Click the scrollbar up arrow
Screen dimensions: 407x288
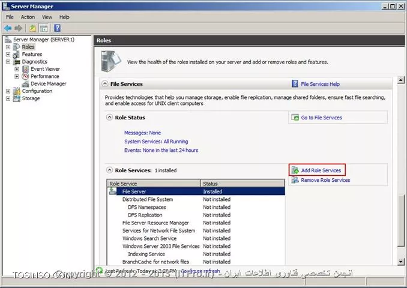tap(401, 80)
